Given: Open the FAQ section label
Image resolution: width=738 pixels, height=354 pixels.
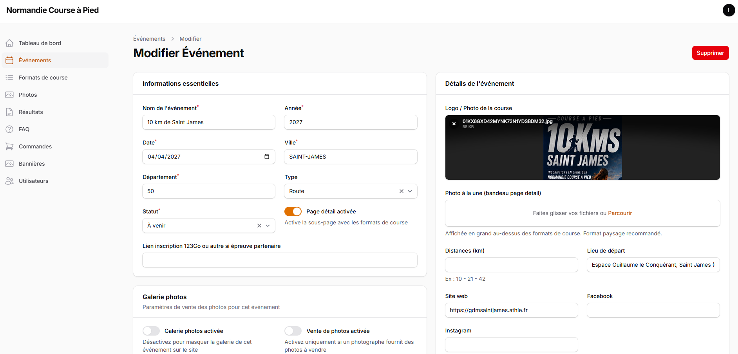Looking at the screenshot, I should coord(24,129).
